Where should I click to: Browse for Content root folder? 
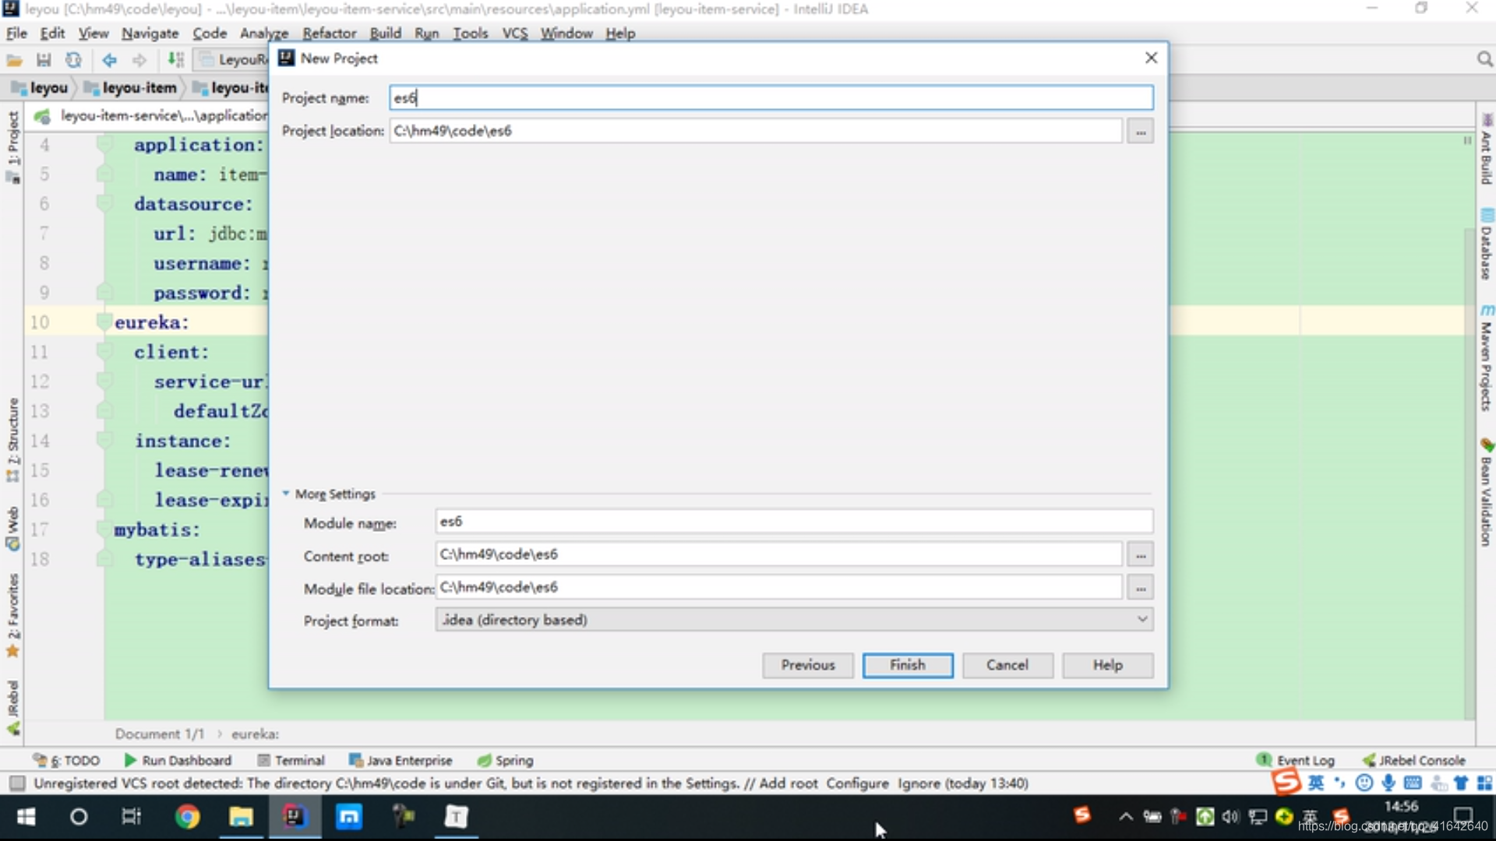click(1140, 555)
